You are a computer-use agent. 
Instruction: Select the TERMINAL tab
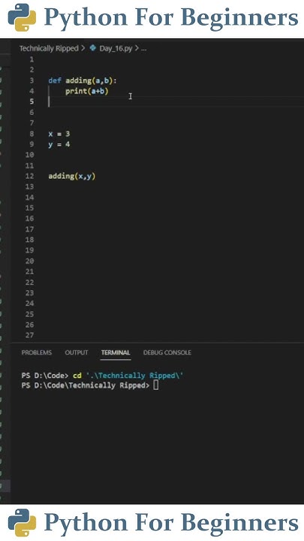pos(116,352)
